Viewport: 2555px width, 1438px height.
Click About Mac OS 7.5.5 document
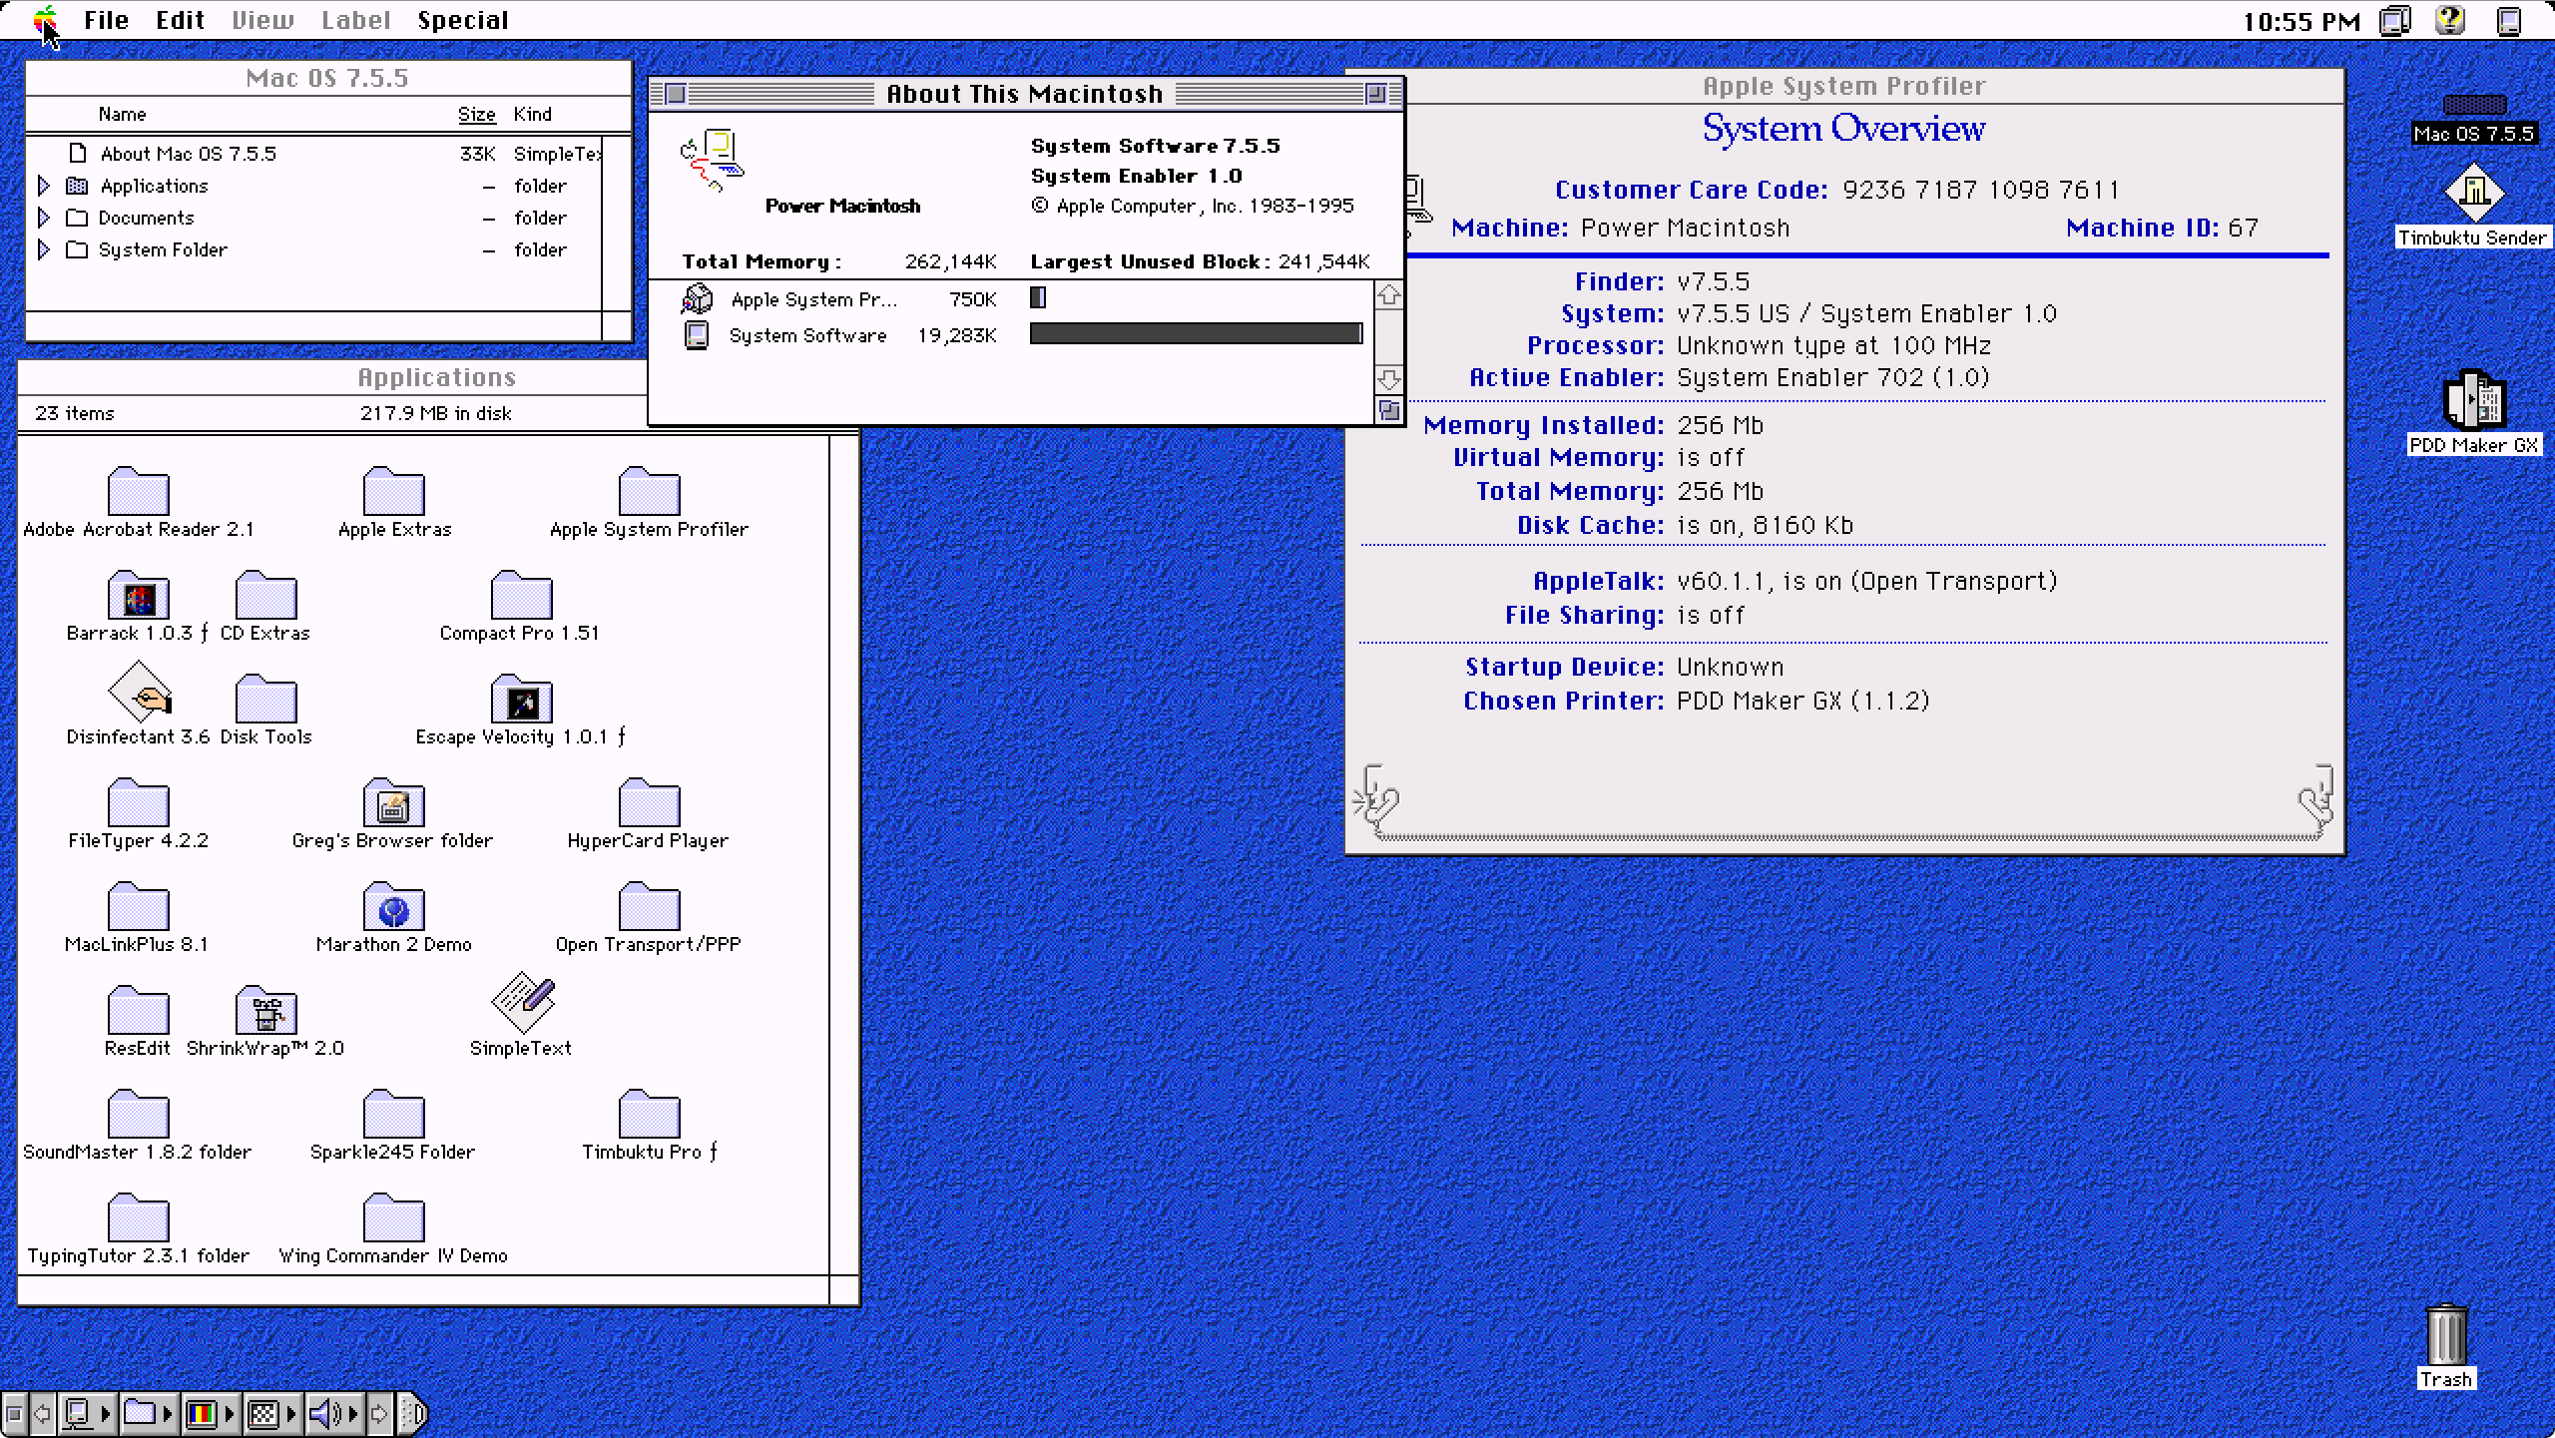188,153
